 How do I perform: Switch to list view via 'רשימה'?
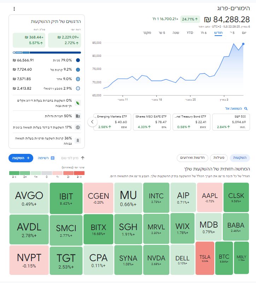[x=46, y=158]
